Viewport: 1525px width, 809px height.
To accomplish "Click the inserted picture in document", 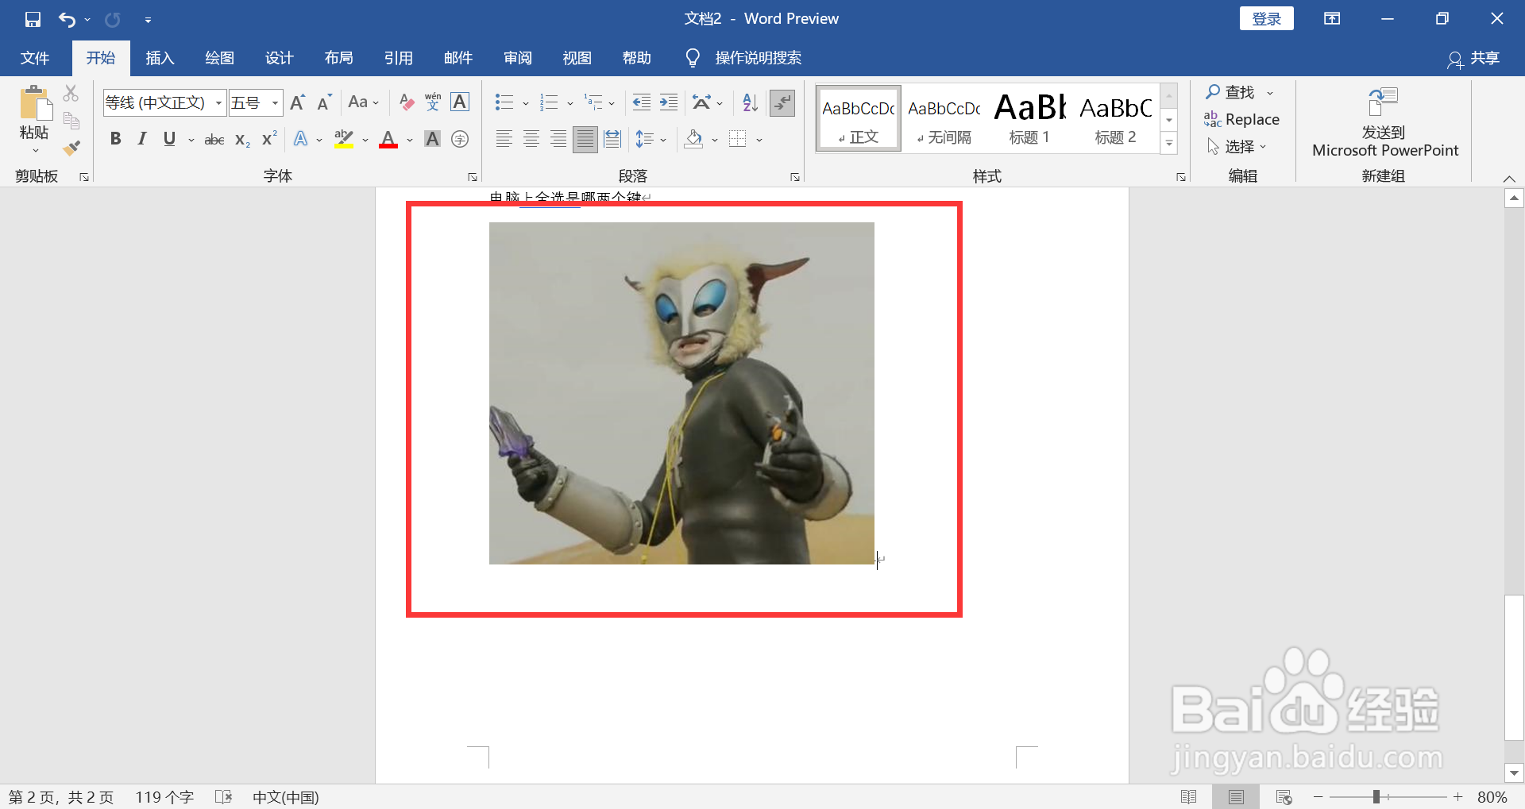I will tap(681, 393).
